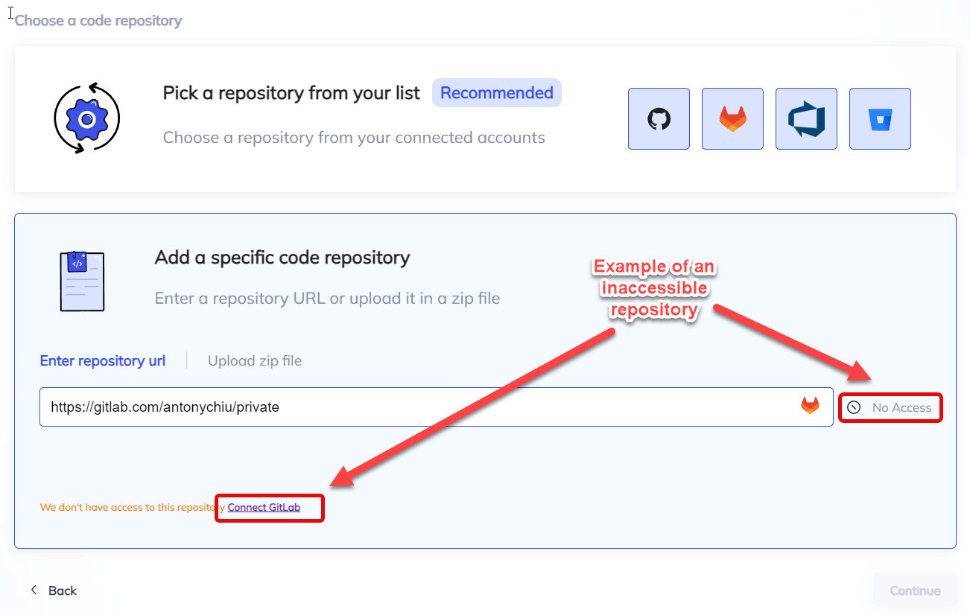Switch to Upload zip file tab
The image size is (970, 615).
(x=255, y=361)
